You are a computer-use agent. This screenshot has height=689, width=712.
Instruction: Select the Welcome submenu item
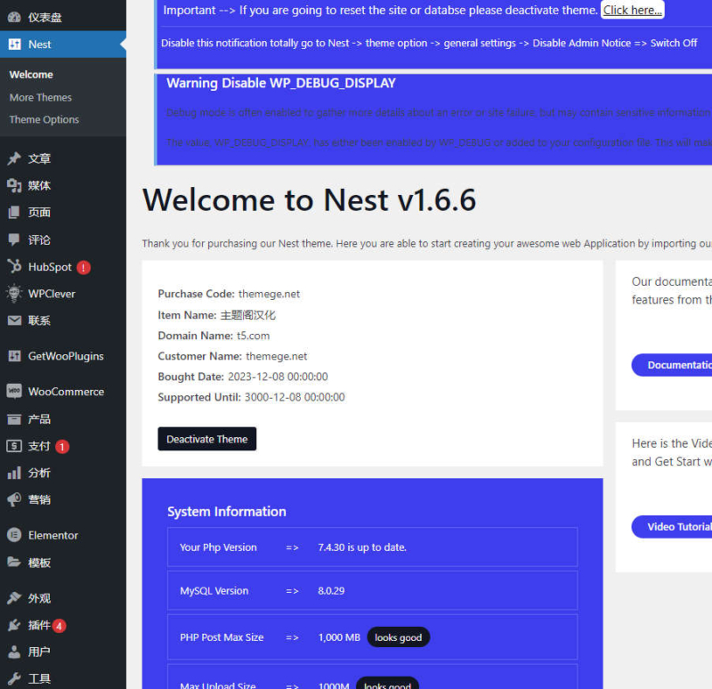31,75
